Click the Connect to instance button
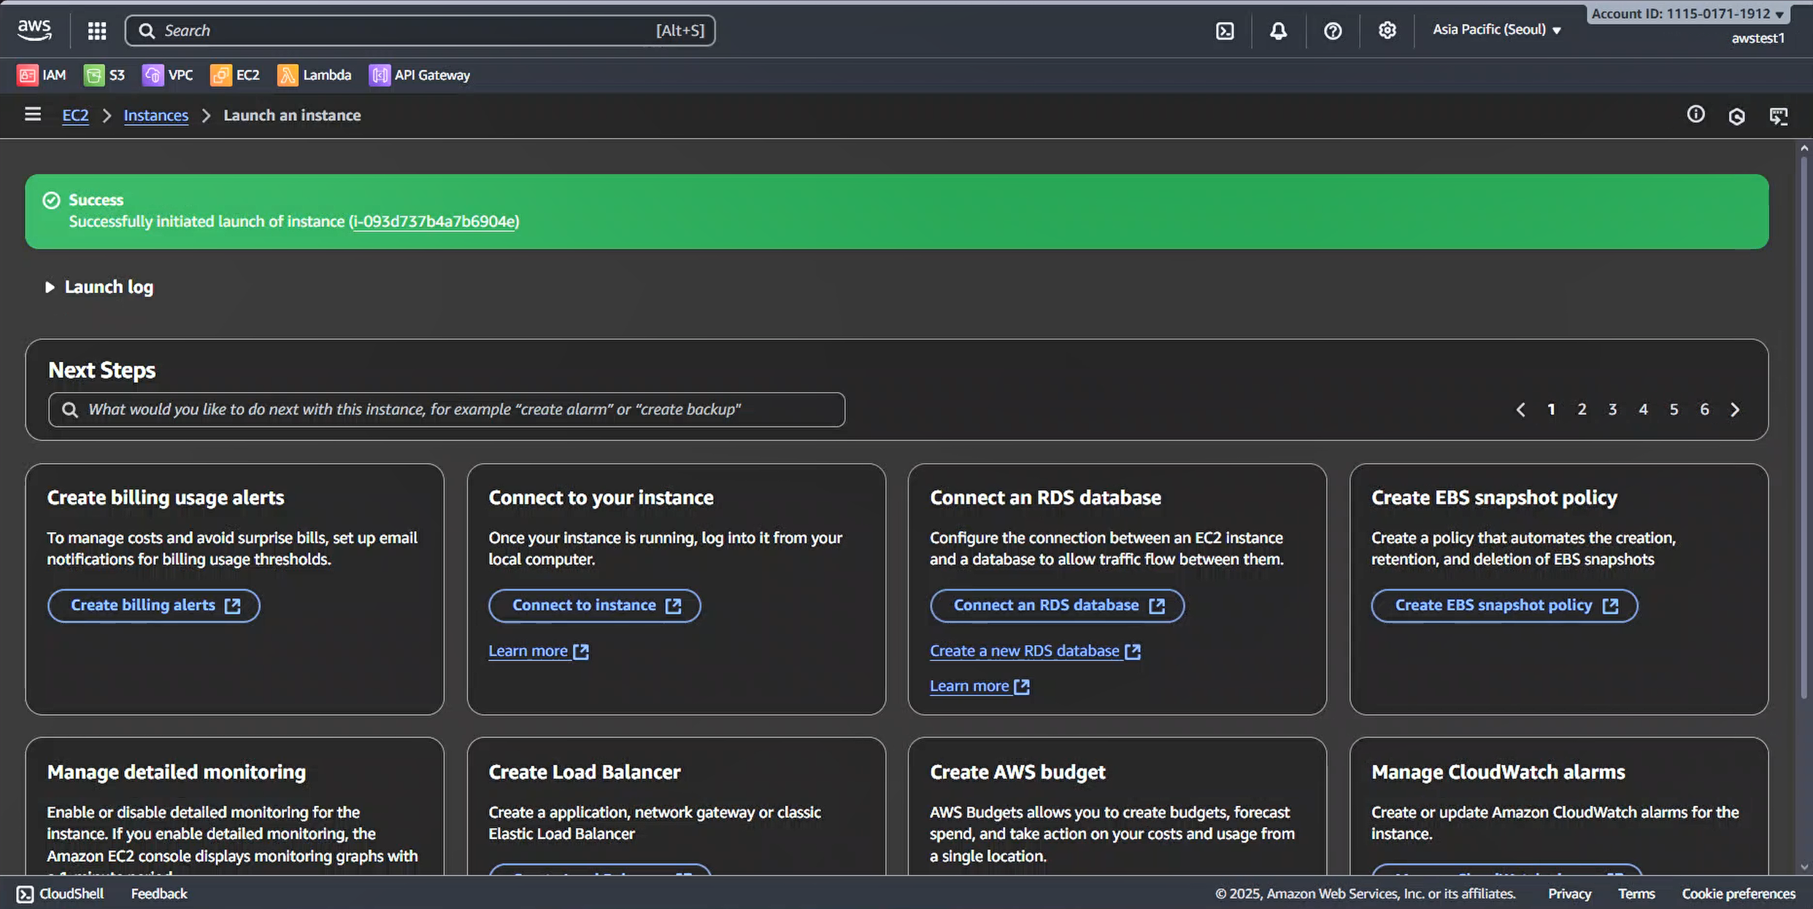Image resolution: width=1813 pixels, height=909 pixels. click(x=595, y=605)
